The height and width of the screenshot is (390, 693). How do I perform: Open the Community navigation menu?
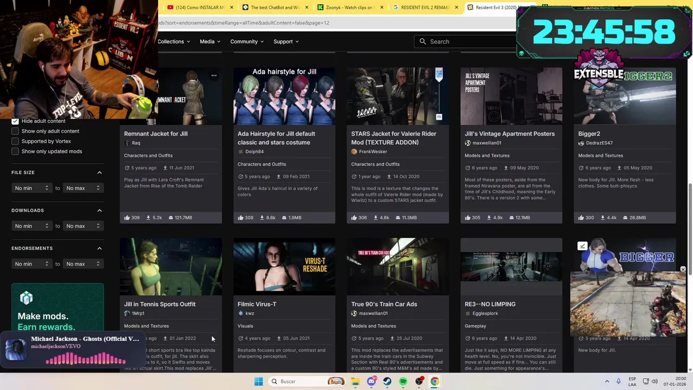pyautogui.click(x=247, y=42)
